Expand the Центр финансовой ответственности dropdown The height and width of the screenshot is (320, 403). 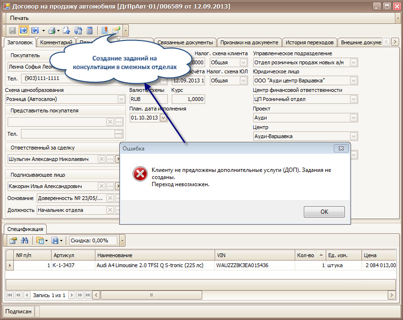pyautogui.click(x=353, y=99)
